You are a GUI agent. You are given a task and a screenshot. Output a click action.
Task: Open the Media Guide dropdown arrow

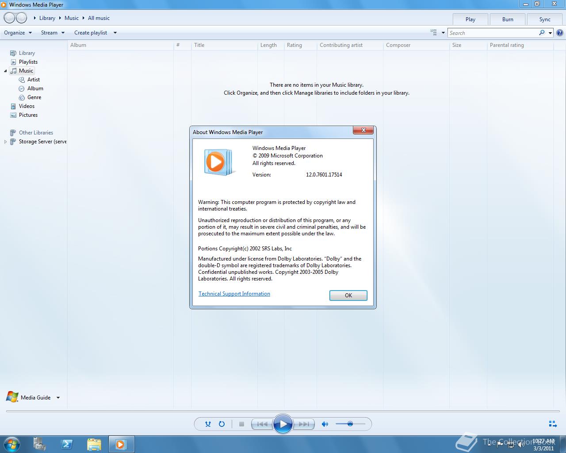[58, 398]
